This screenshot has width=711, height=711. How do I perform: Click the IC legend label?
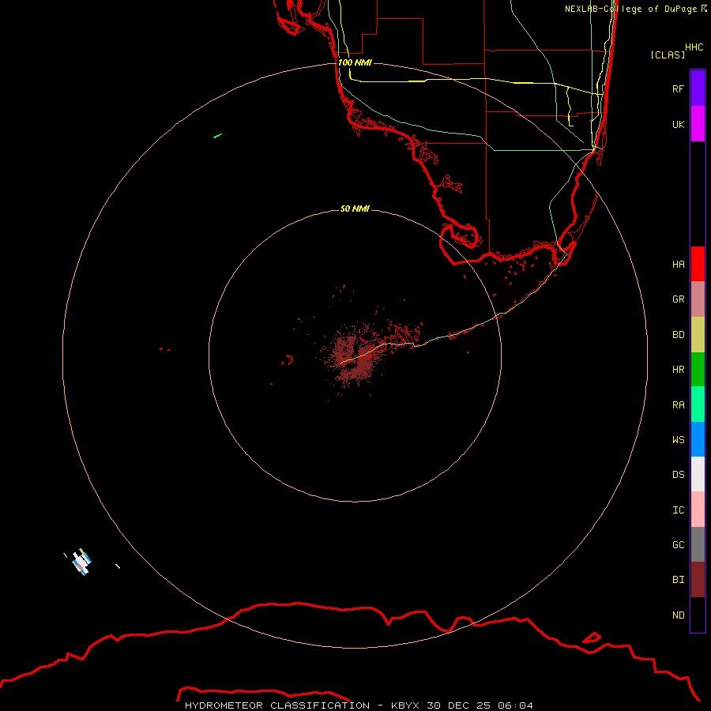(678, 510)
